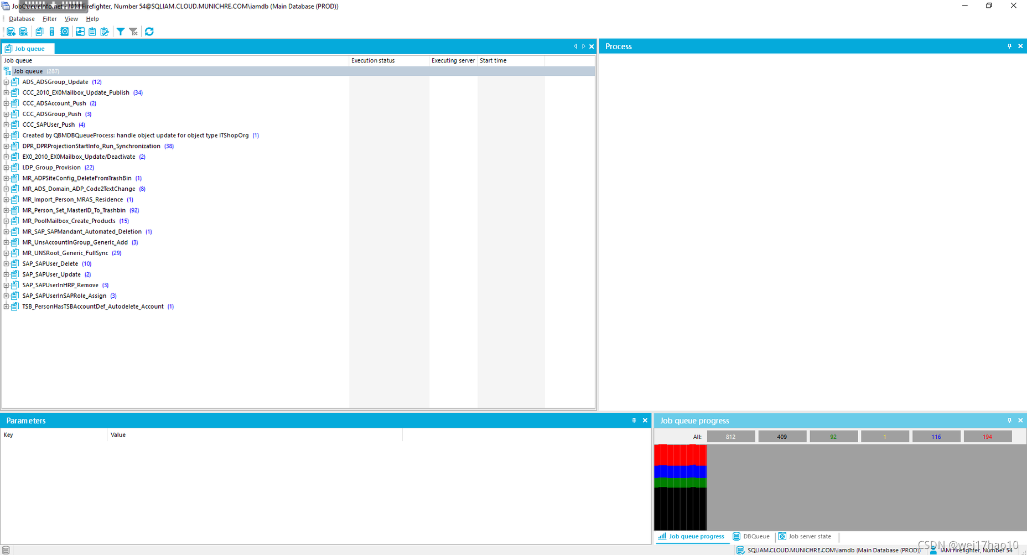Click the job queue clipboard toolbar icon
1027x555 pixels.
coord(39,32)
